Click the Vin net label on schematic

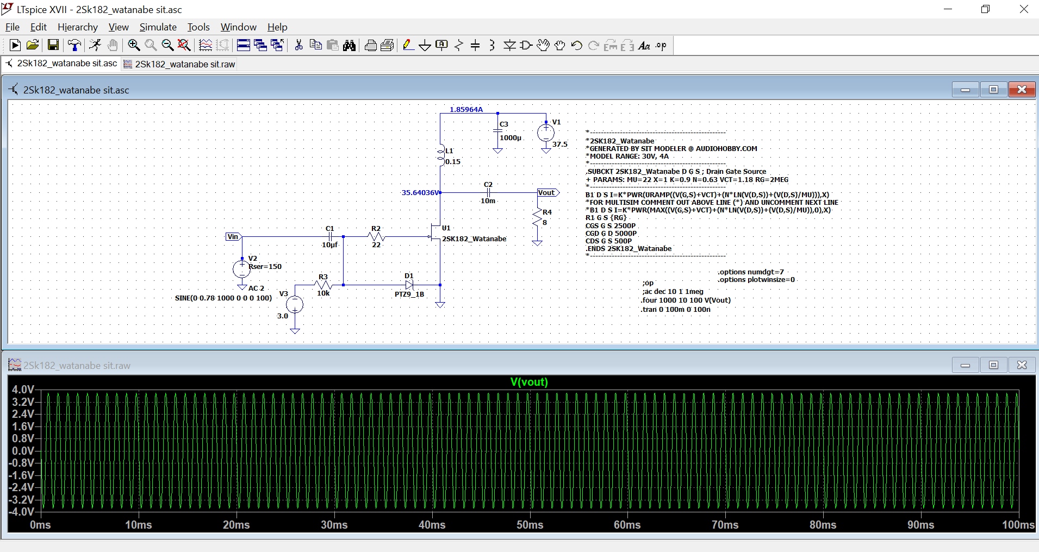(x=233, y=237)
